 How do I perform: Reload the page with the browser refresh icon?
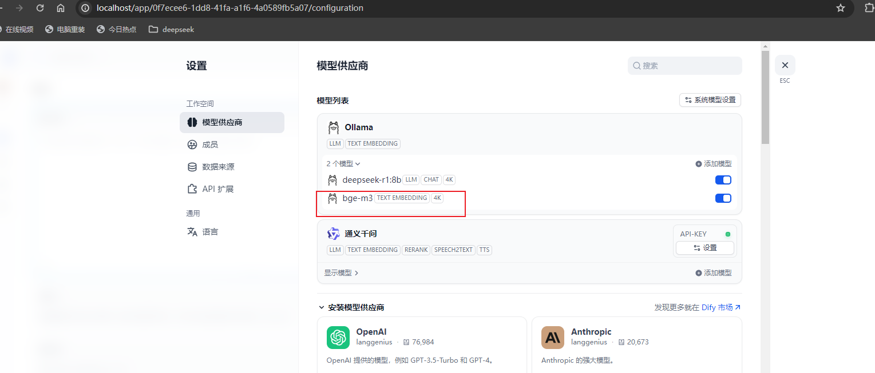point(39,8)
